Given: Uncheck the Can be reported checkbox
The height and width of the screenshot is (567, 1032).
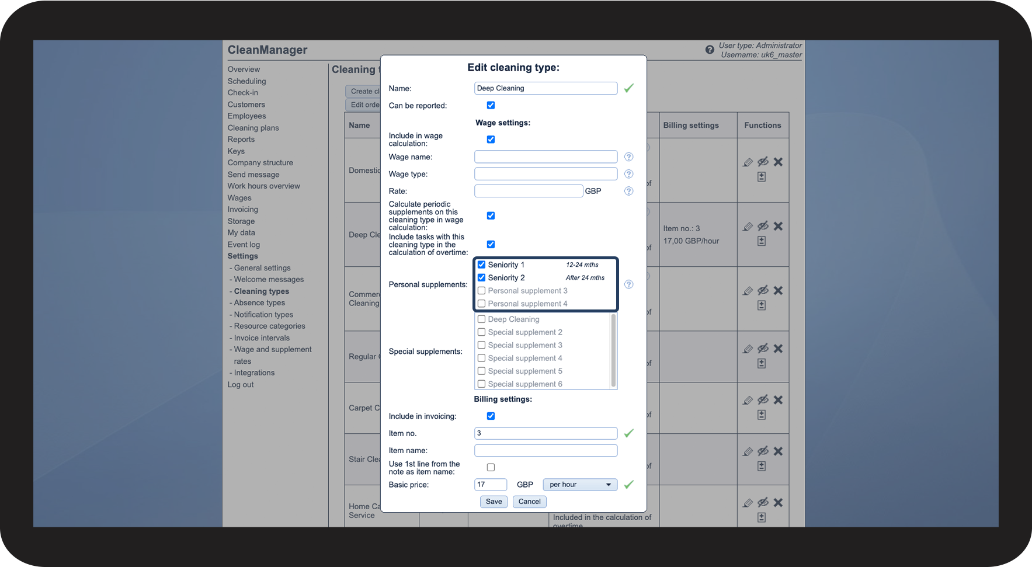Looking at the screenshot, I should [491, 105].
